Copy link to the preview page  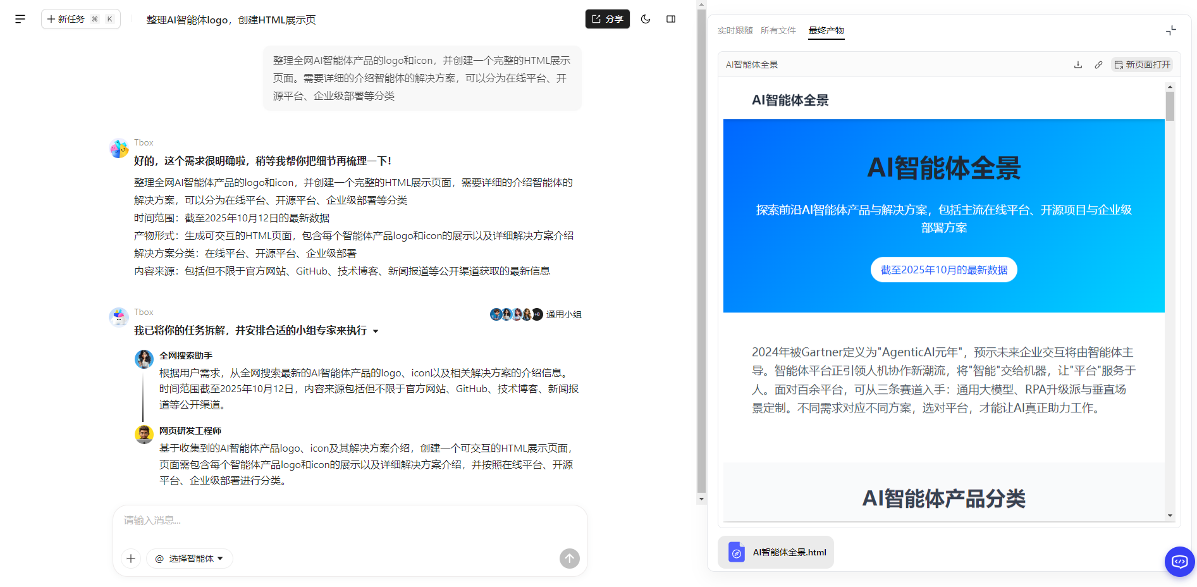(x=1098, y=65)
